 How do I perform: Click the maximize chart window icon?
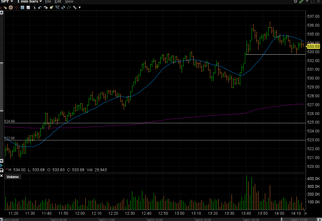click(x=313, y=1)
